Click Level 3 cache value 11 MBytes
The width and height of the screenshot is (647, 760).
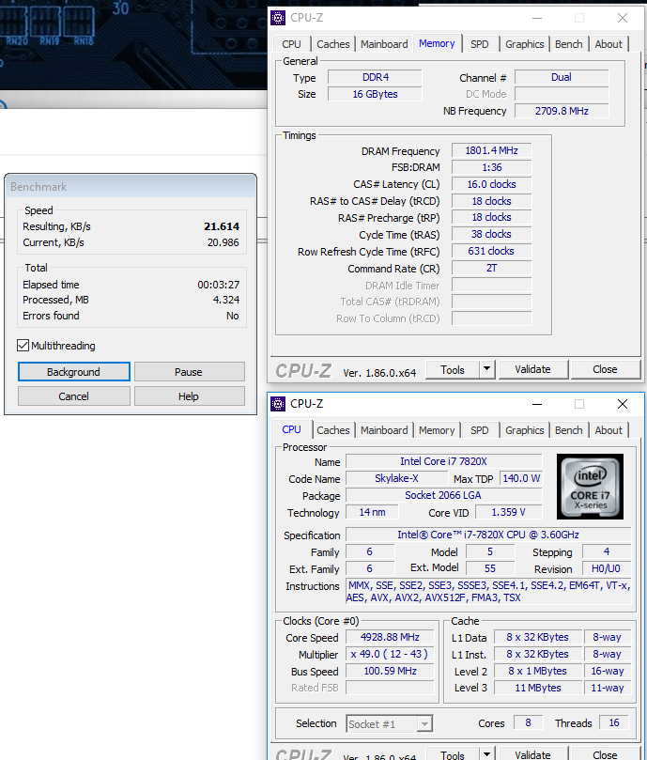(x=538, y=688)
